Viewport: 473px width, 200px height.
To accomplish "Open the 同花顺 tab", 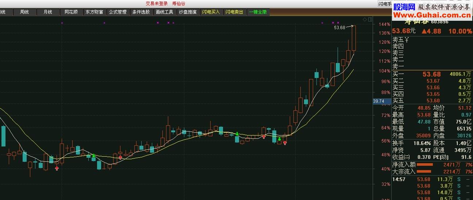I will pyautogui.click(x=71, y=12).
